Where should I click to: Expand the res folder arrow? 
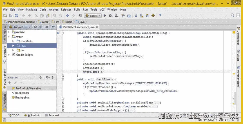13,50
